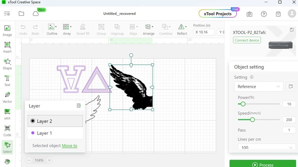Viewport: 298px width, 167px height.
Task: Click the Undo button
Action: click(x=23, y=30)
